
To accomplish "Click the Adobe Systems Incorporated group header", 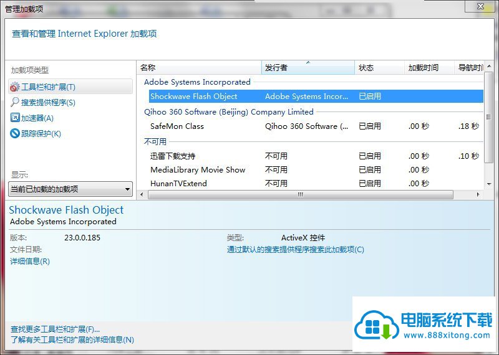I will (x=197, y=82).
